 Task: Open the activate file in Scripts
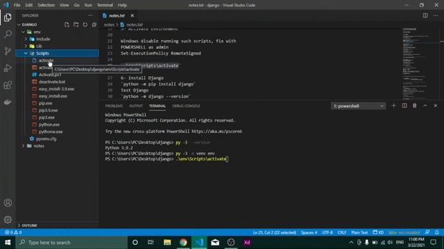click(x=46, y=60)
